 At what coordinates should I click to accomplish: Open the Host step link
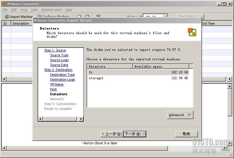pyautogui.click(x=53, y=89)
